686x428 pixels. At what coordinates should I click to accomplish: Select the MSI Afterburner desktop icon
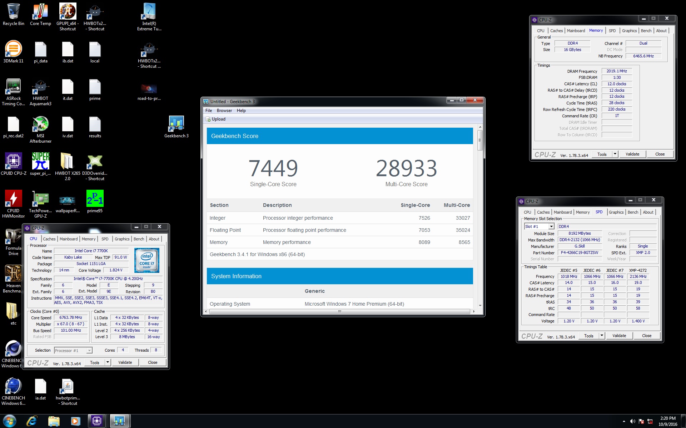coord(40,129)
